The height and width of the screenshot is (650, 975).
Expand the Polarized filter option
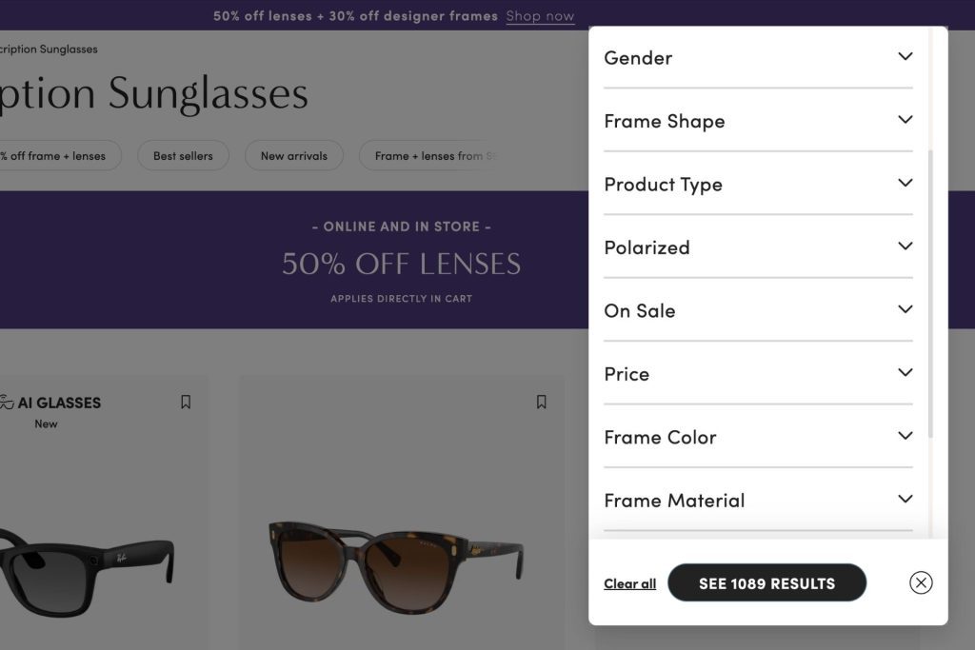(758, 247)
